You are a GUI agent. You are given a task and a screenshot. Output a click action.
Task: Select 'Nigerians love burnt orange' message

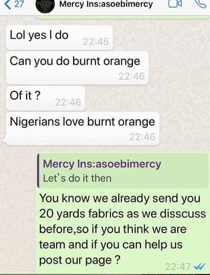(x=83, y=129)
